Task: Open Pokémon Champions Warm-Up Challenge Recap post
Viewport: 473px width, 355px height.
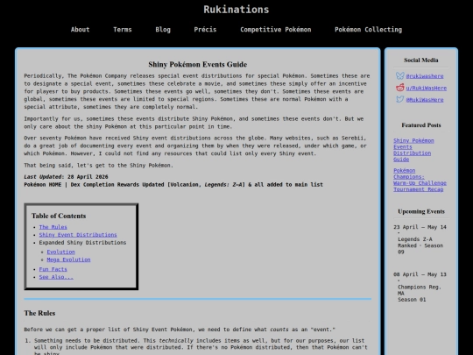Action: click(420, 180)
